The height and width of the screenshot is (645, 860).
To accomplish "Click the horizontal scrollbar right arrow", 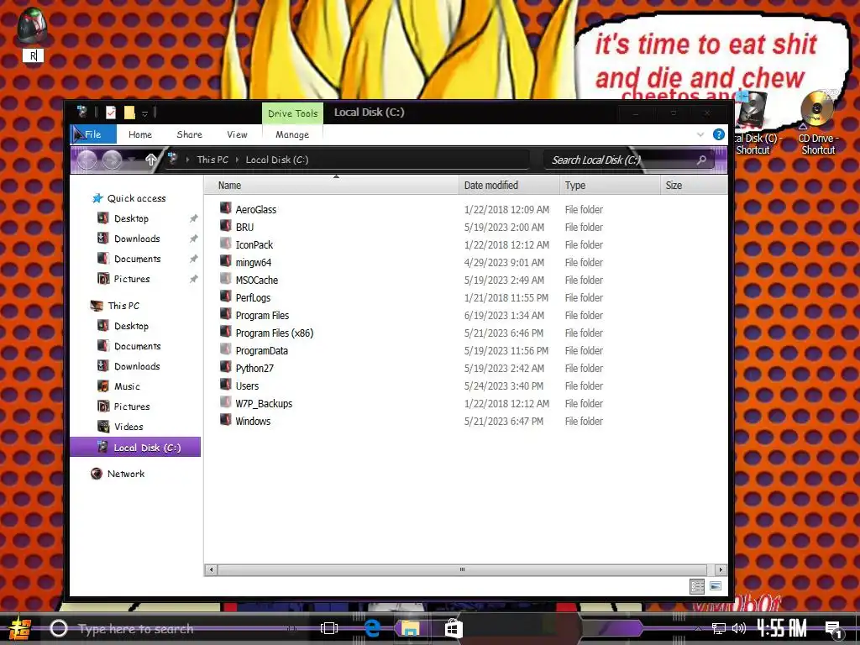I will pos(721,570).
